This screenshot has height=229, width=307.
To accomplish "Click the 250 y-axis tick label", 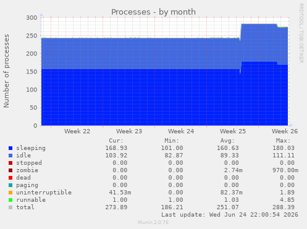I will 32,36.
